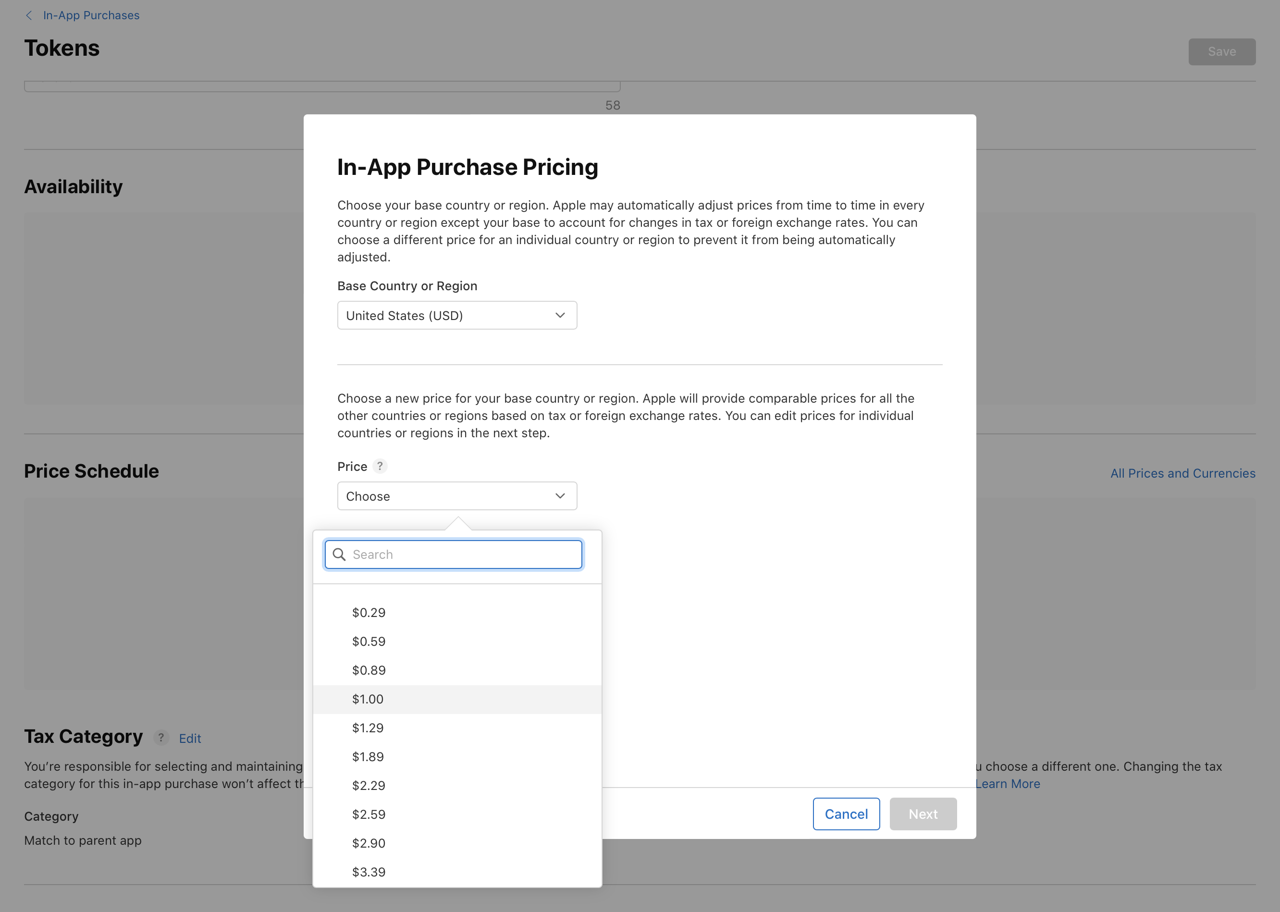Screen dimensions: 1280x912
Task: Expand the Base Country or Region dropdown
Action: (457, 315)
